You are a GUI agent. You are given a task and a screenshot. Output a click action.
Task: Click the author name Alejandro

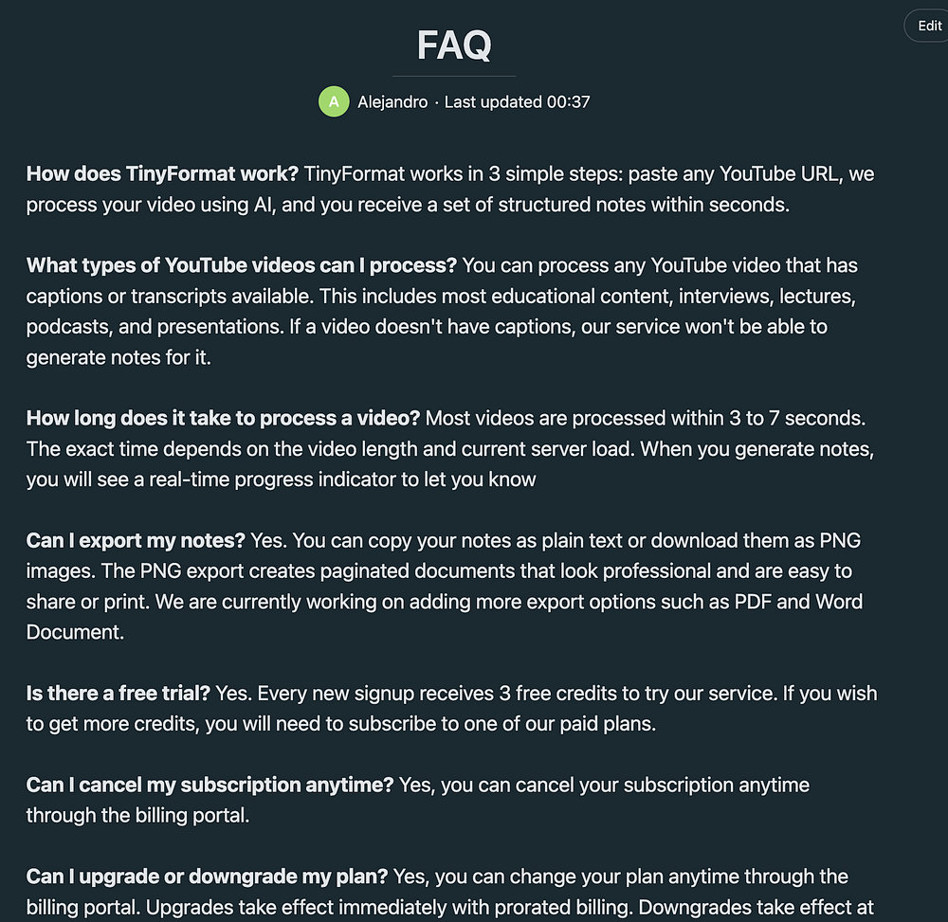click(x=392, y=102)
